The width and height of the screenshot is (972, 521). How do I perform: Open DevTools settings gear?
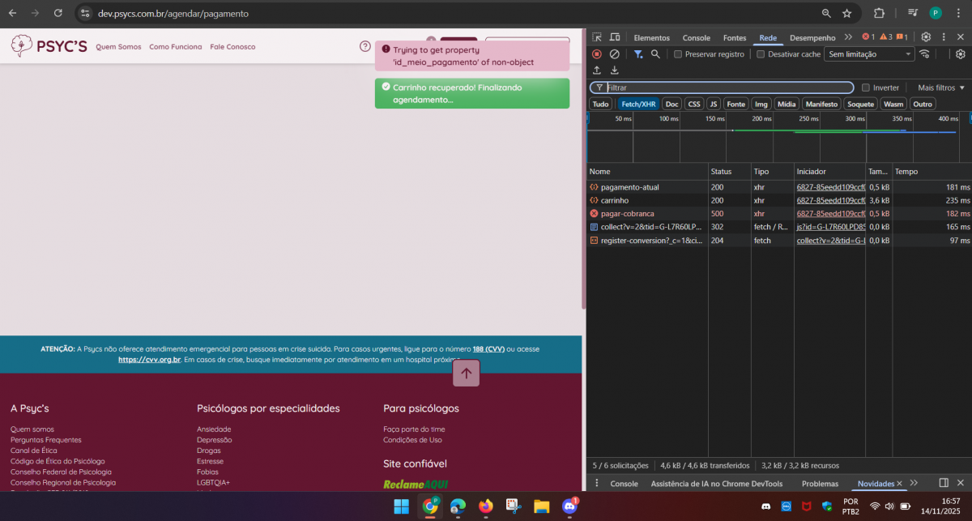[926, 37]
